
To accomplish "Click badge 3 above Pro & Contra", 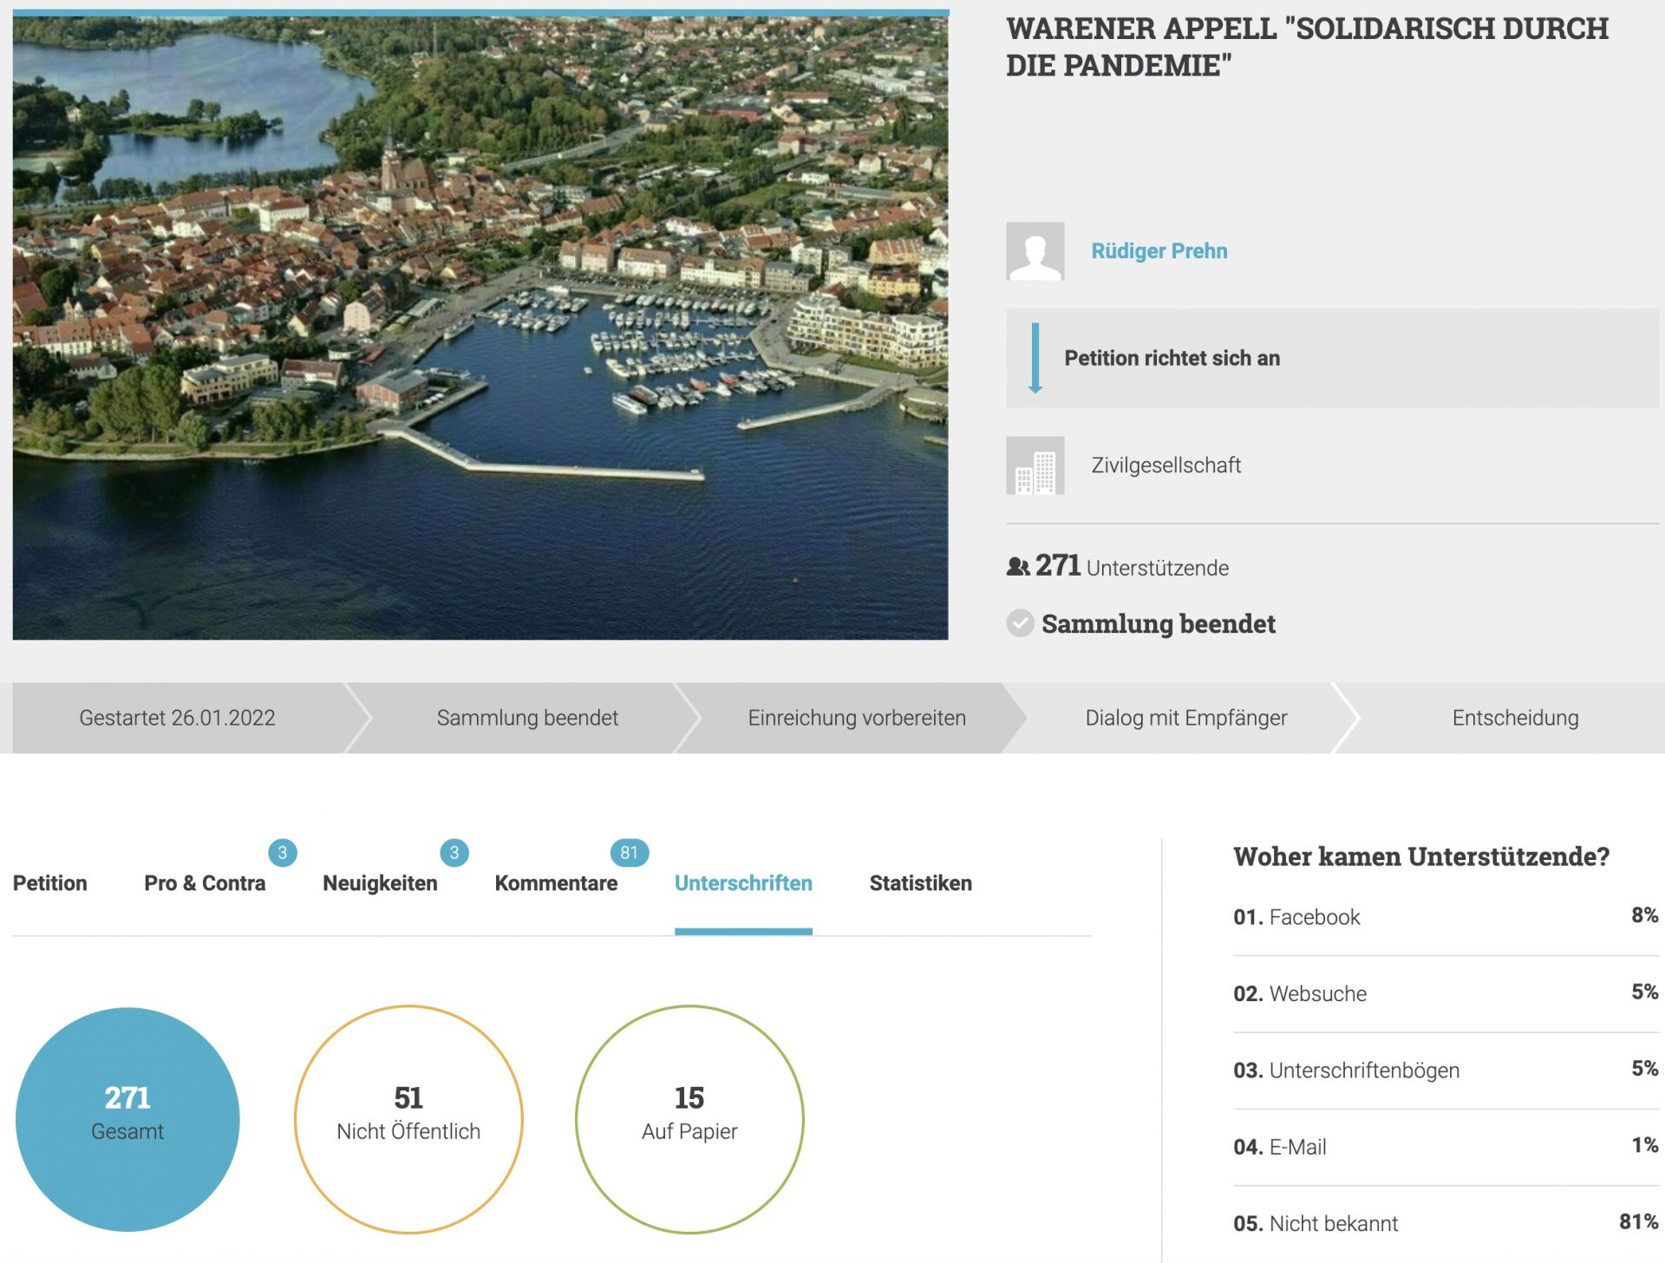I will click(282, 853).
